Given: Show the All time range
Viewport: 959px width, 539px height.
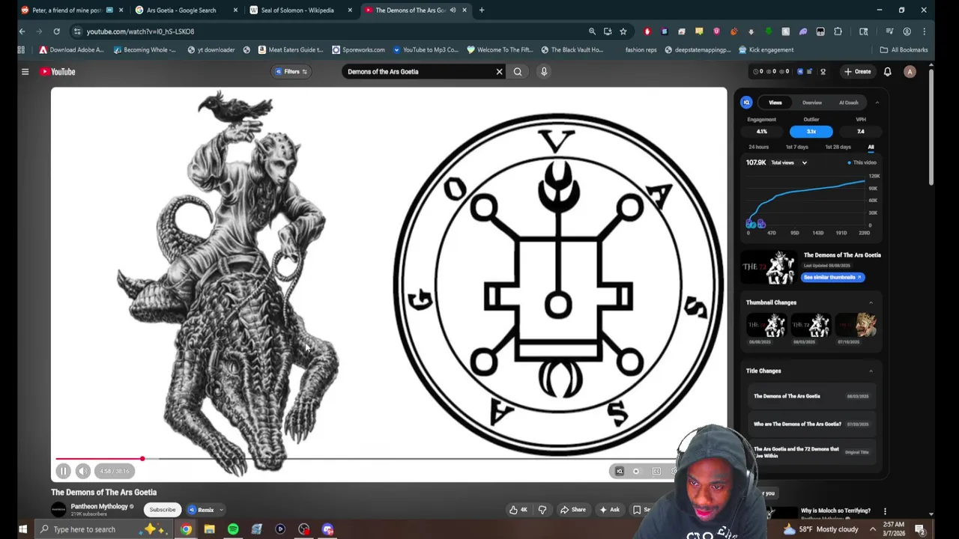Looking at the screenshot, I should [x=871, y=147].
